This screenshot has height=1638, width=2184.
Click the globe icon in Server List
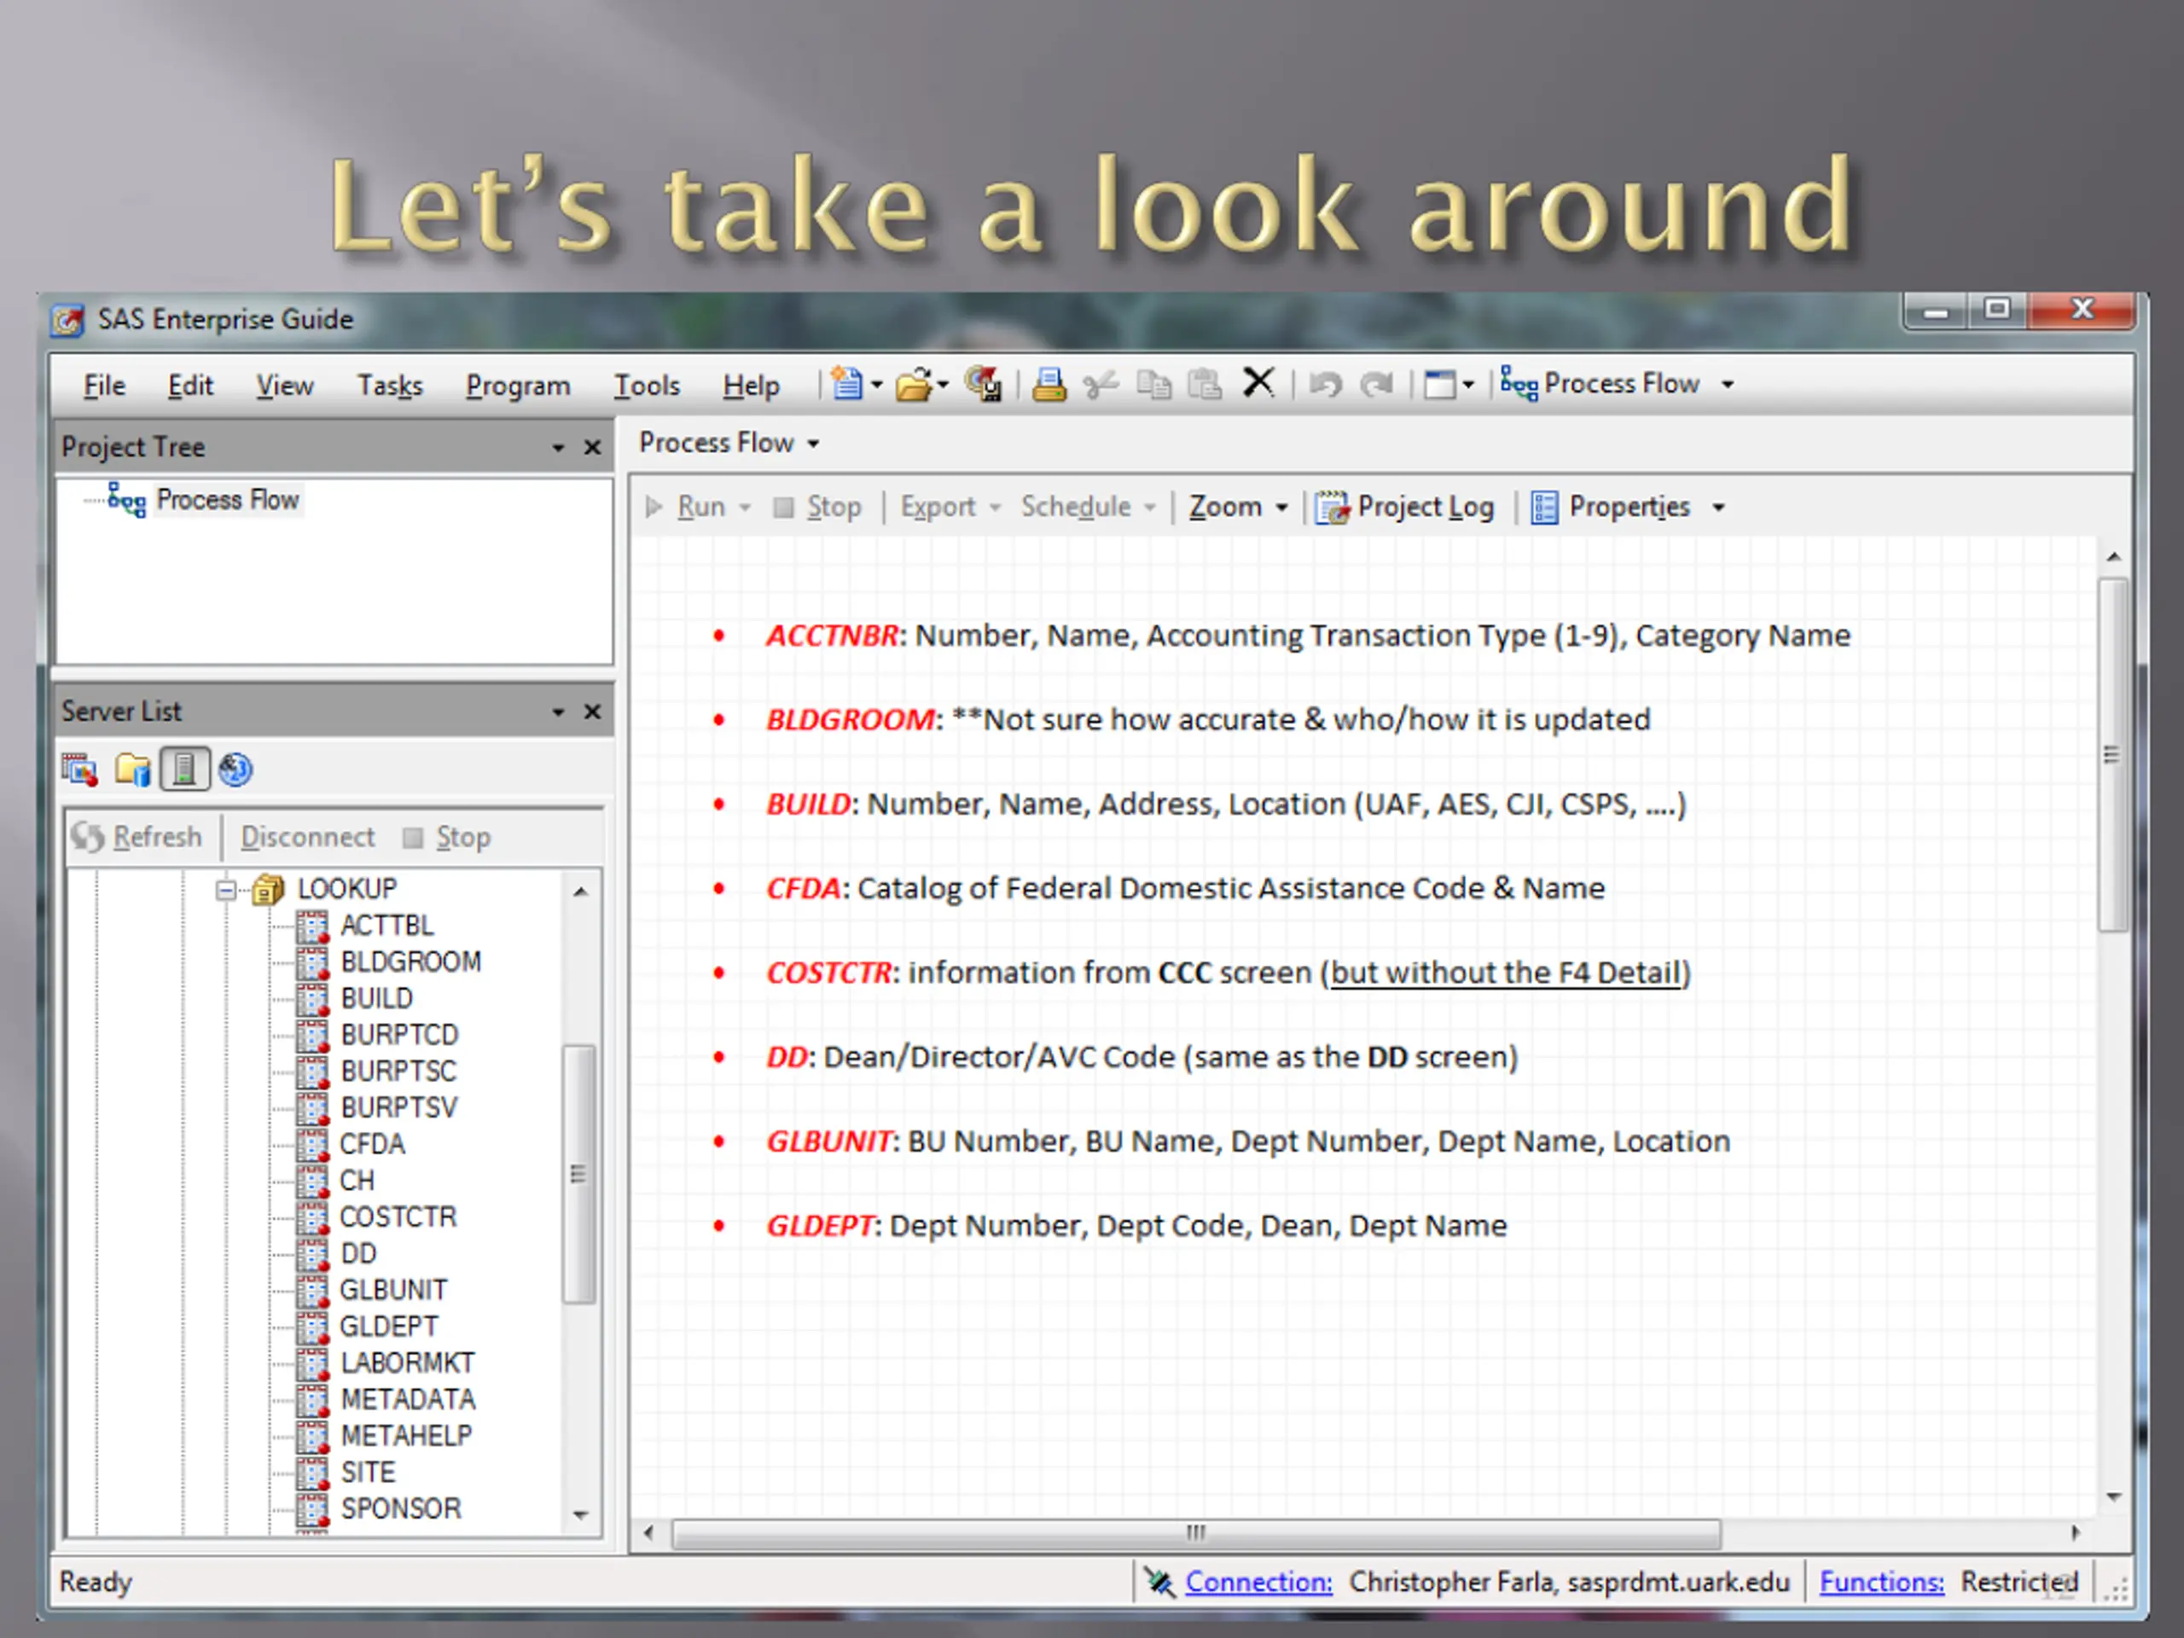point(235,770)
